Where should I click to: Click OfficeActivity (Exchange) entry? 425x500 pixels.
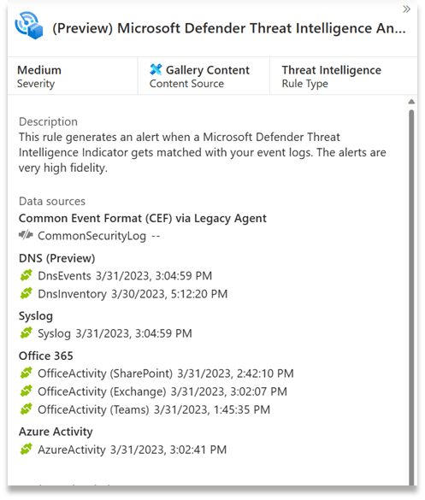(162, 391)
